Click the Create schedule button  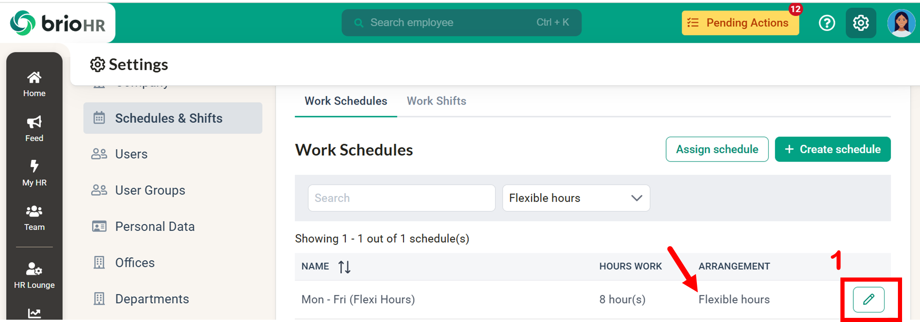click(x=833, y=150)
